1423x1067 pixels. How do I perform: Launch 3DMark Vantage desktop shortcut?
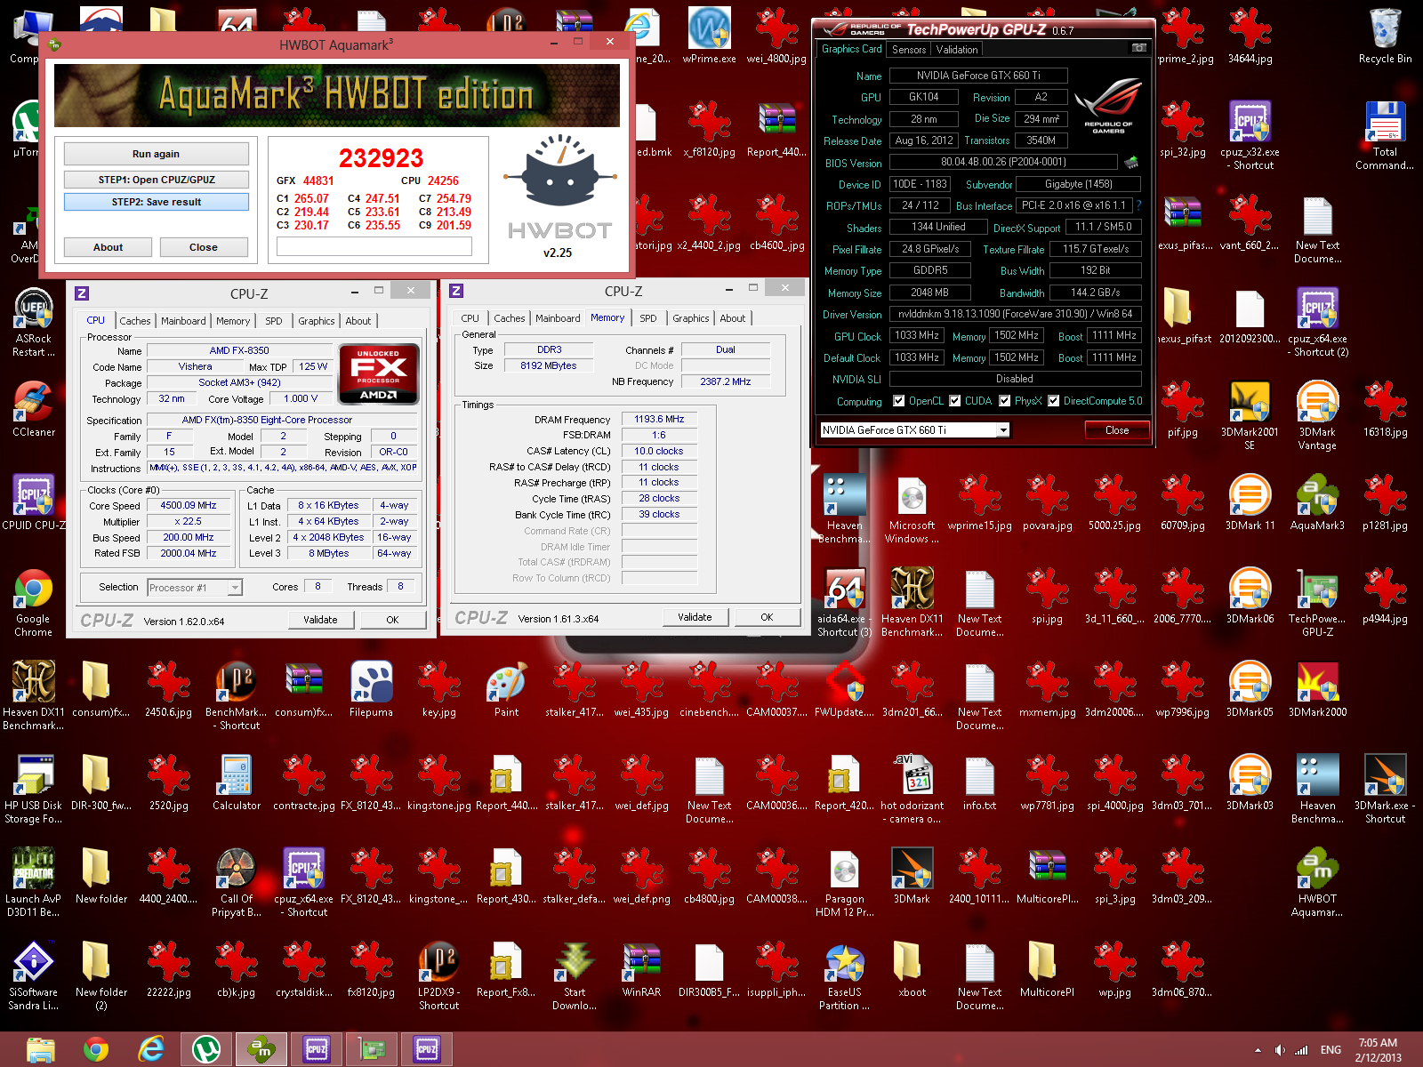[1317, 415]
